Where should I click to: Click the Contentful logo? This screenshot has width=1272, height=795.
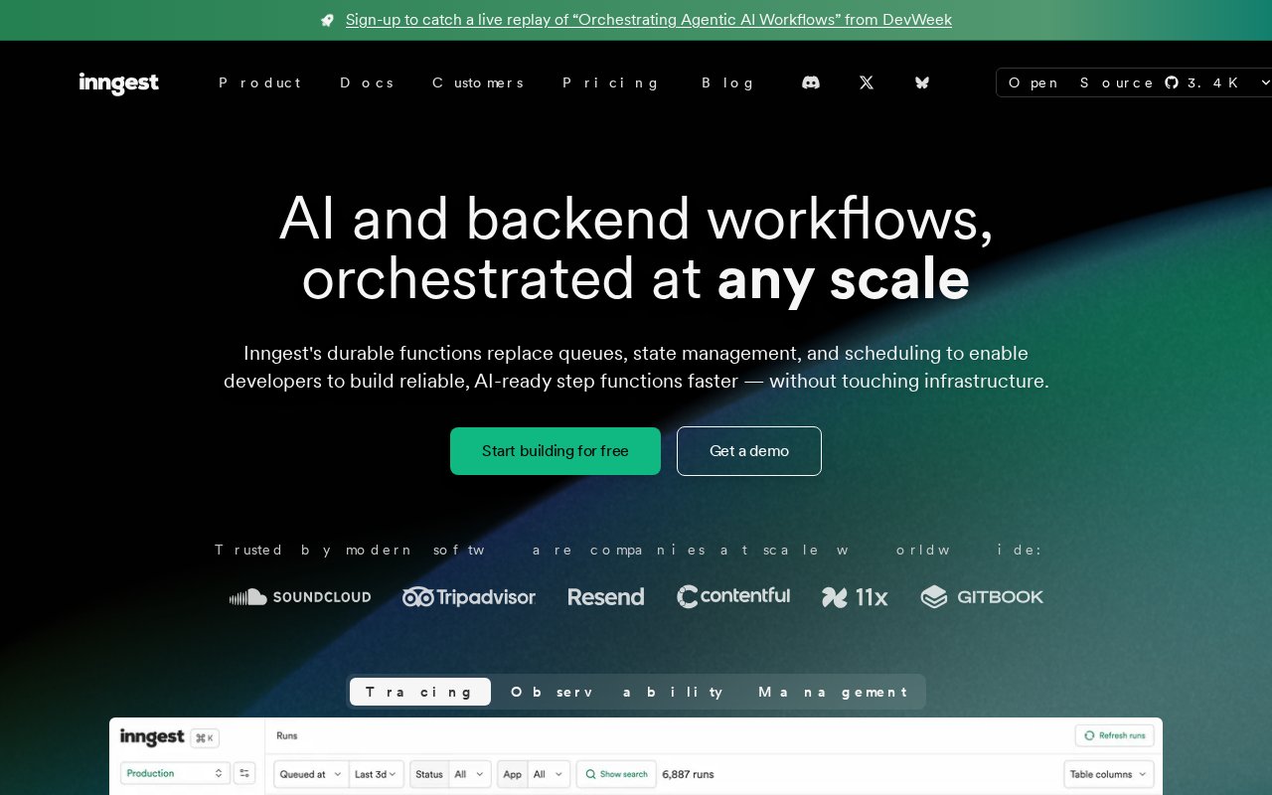(x=733, y=596)
